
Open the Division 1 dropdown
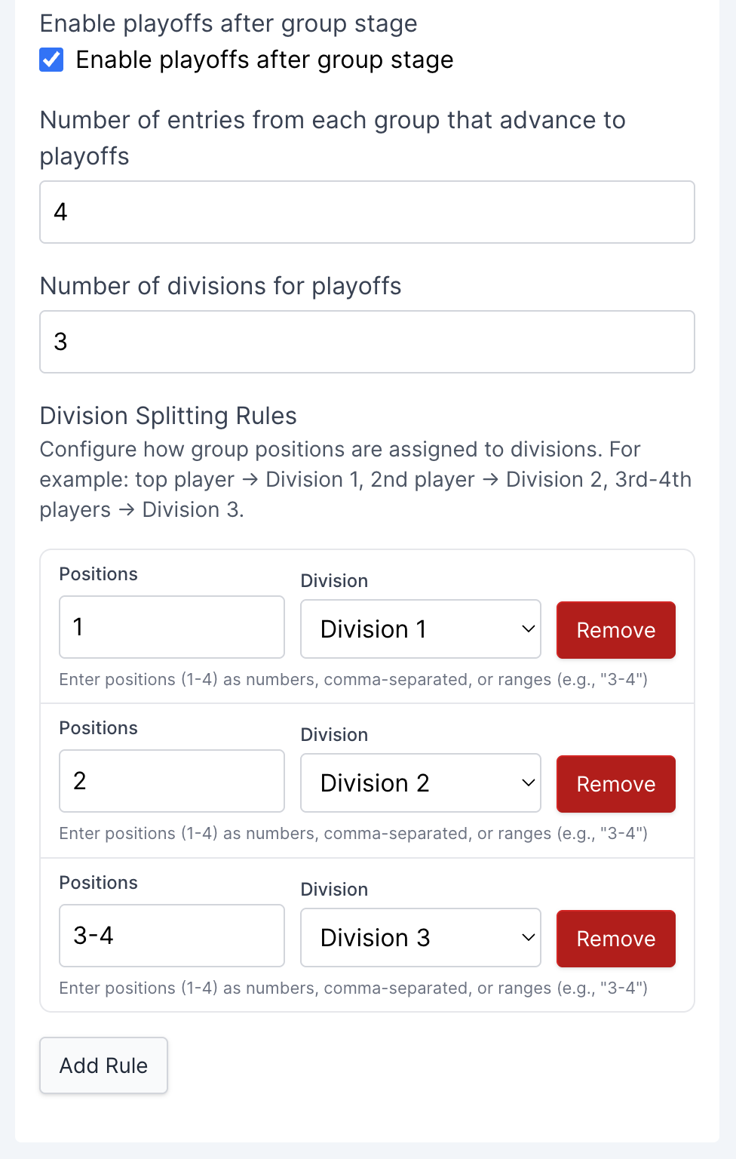(x=420, y=629)
